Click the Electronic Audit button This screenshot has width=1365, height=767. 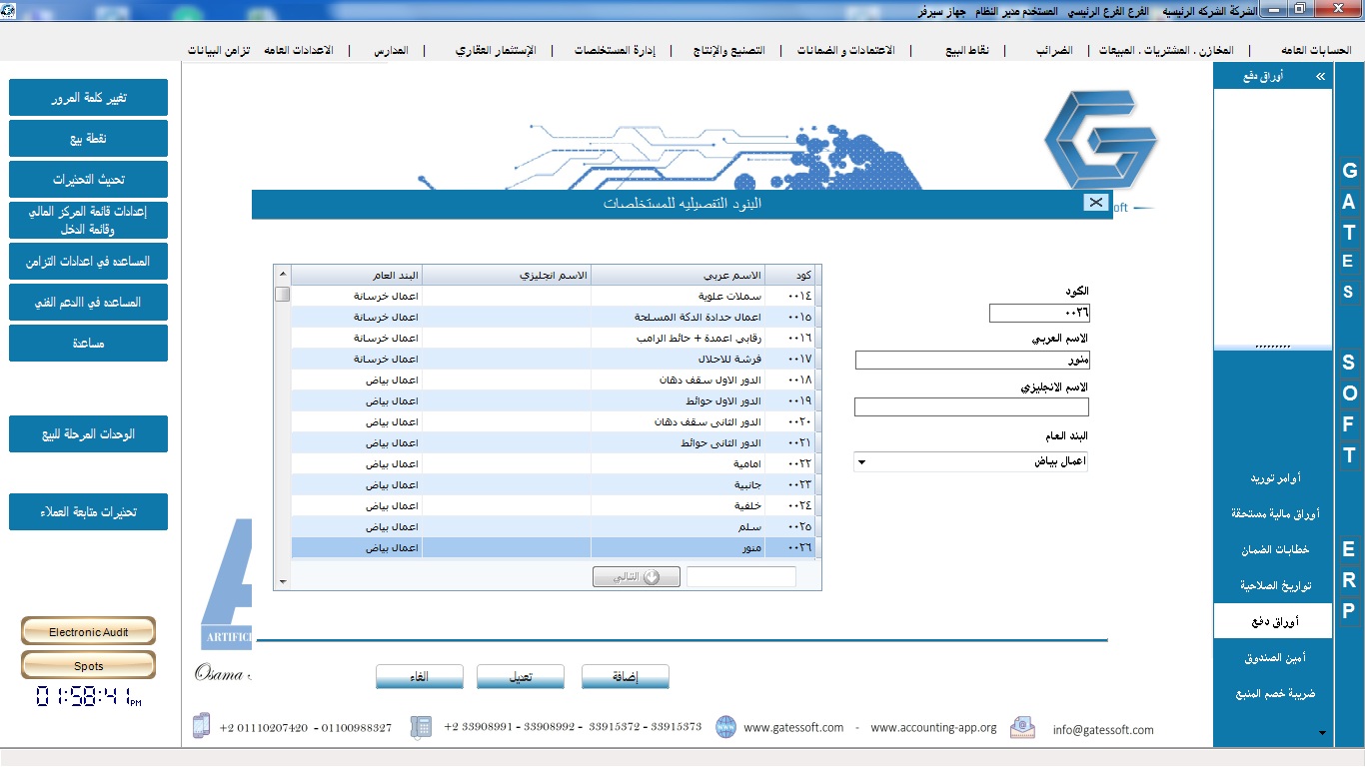(x=88, y=632)
